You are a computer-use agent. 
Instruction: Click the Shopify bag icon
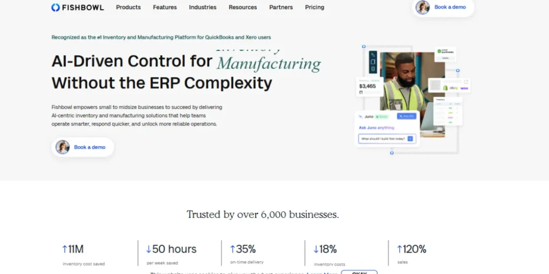[x=445, y=88]
